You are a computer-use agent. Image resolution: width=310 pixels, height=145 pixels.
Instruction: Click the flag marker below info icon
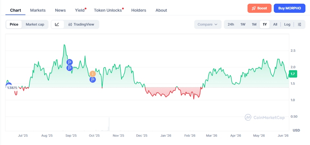point(93,80)
